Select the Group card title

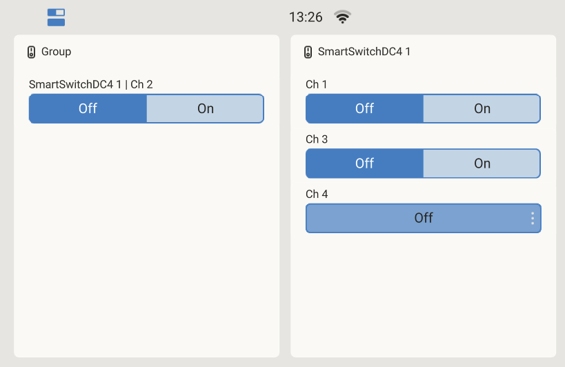tap(56, 52)
